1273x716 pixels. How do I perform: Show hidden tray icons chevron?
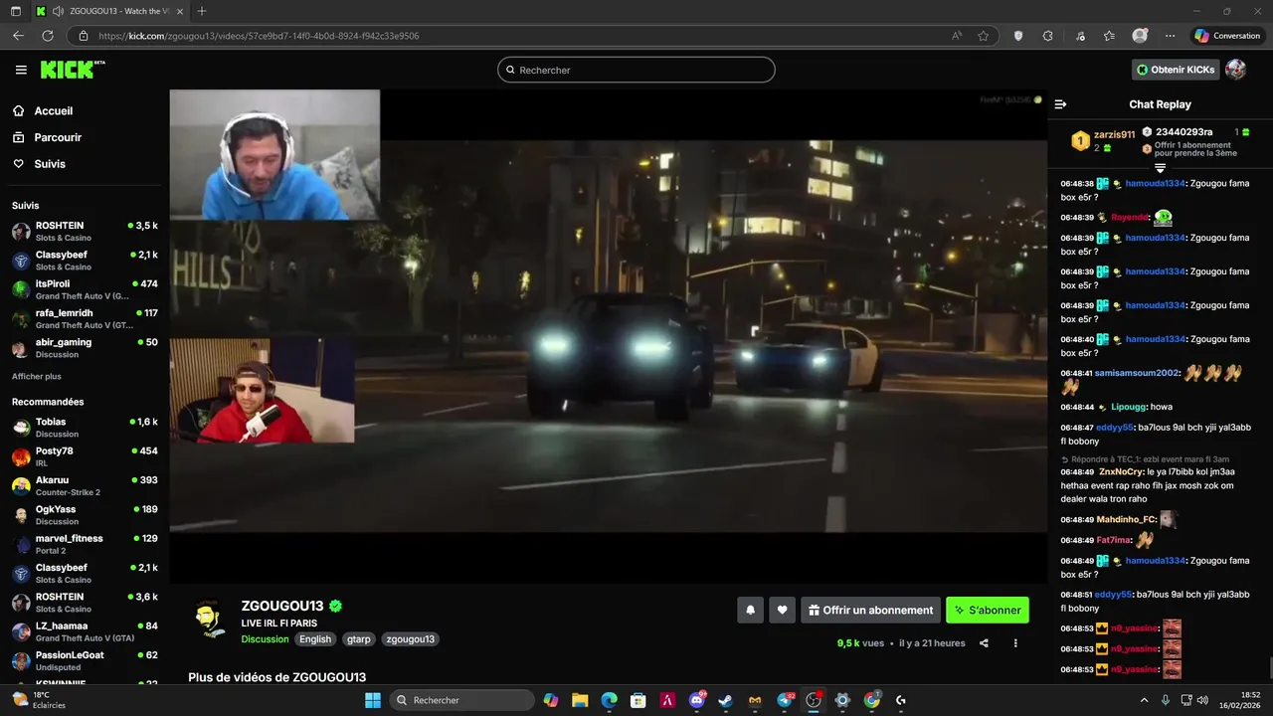click(1144, 700)
